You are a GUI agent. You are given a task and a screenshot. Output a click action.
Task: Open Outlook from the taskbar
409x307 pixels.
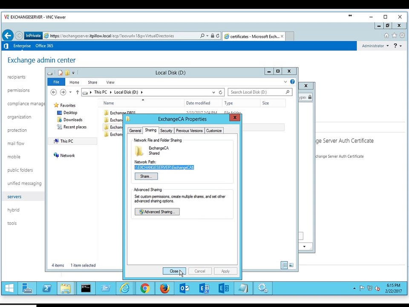coord(184,288)
